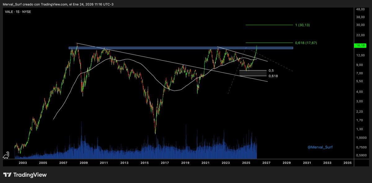Click the 2031 label on time axis
372x183 pixels.
(x=307, y=163)
